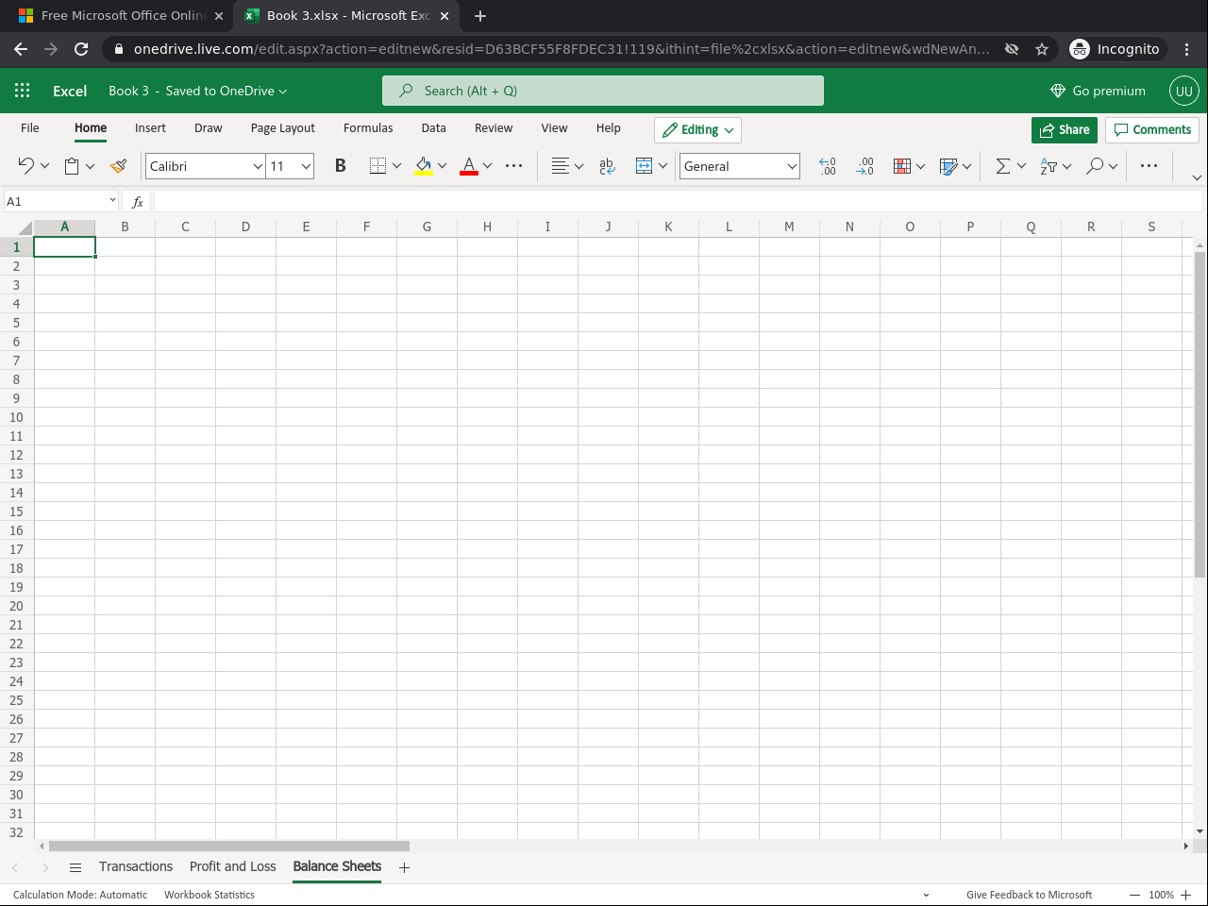Open the Editing mode dropdown

(x=697, y=130)
